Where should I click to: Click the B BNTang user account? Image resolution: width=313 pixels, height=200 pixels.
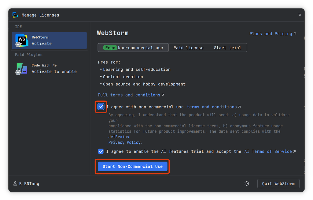pyautogui.click(x=26, y=183)
